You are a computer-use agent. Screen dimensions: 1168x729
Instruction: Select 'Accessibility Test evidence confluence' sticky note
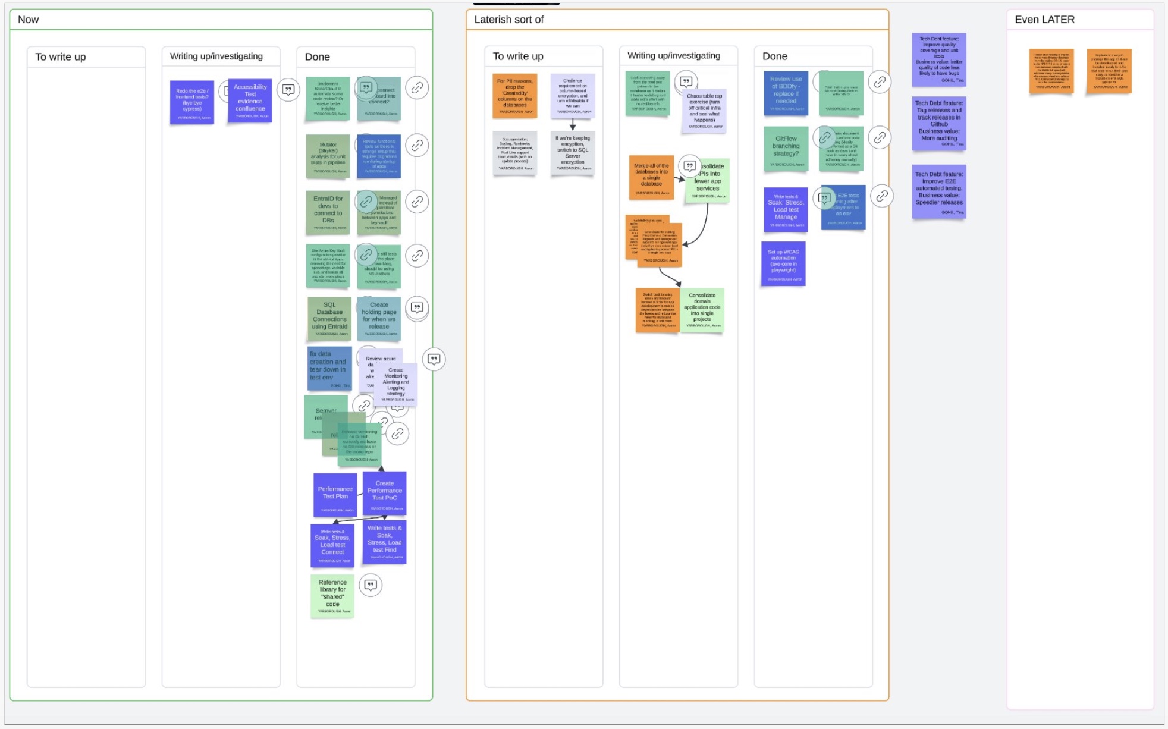click(x=250, y=101)
